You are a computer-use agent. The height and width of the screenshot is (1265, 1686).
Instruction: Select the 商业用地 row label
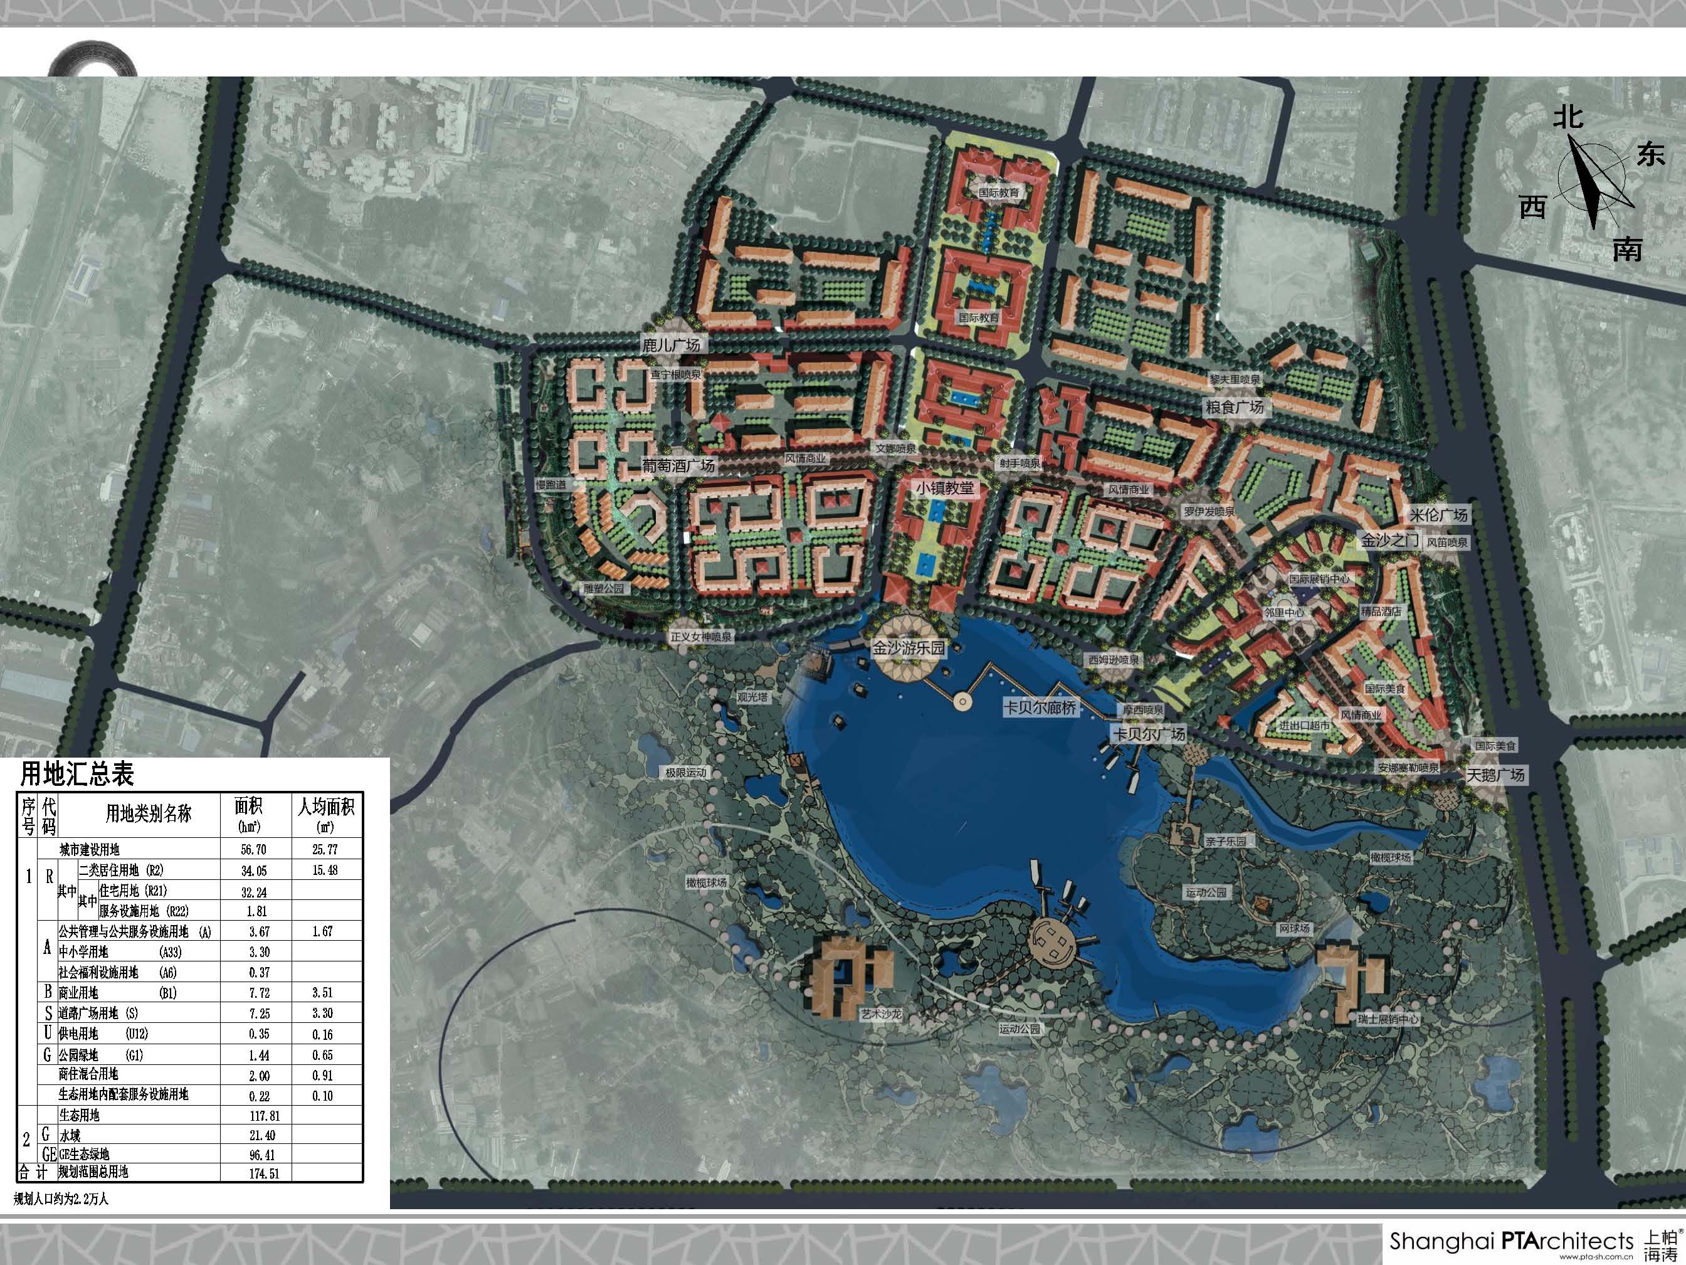(78, 993)
